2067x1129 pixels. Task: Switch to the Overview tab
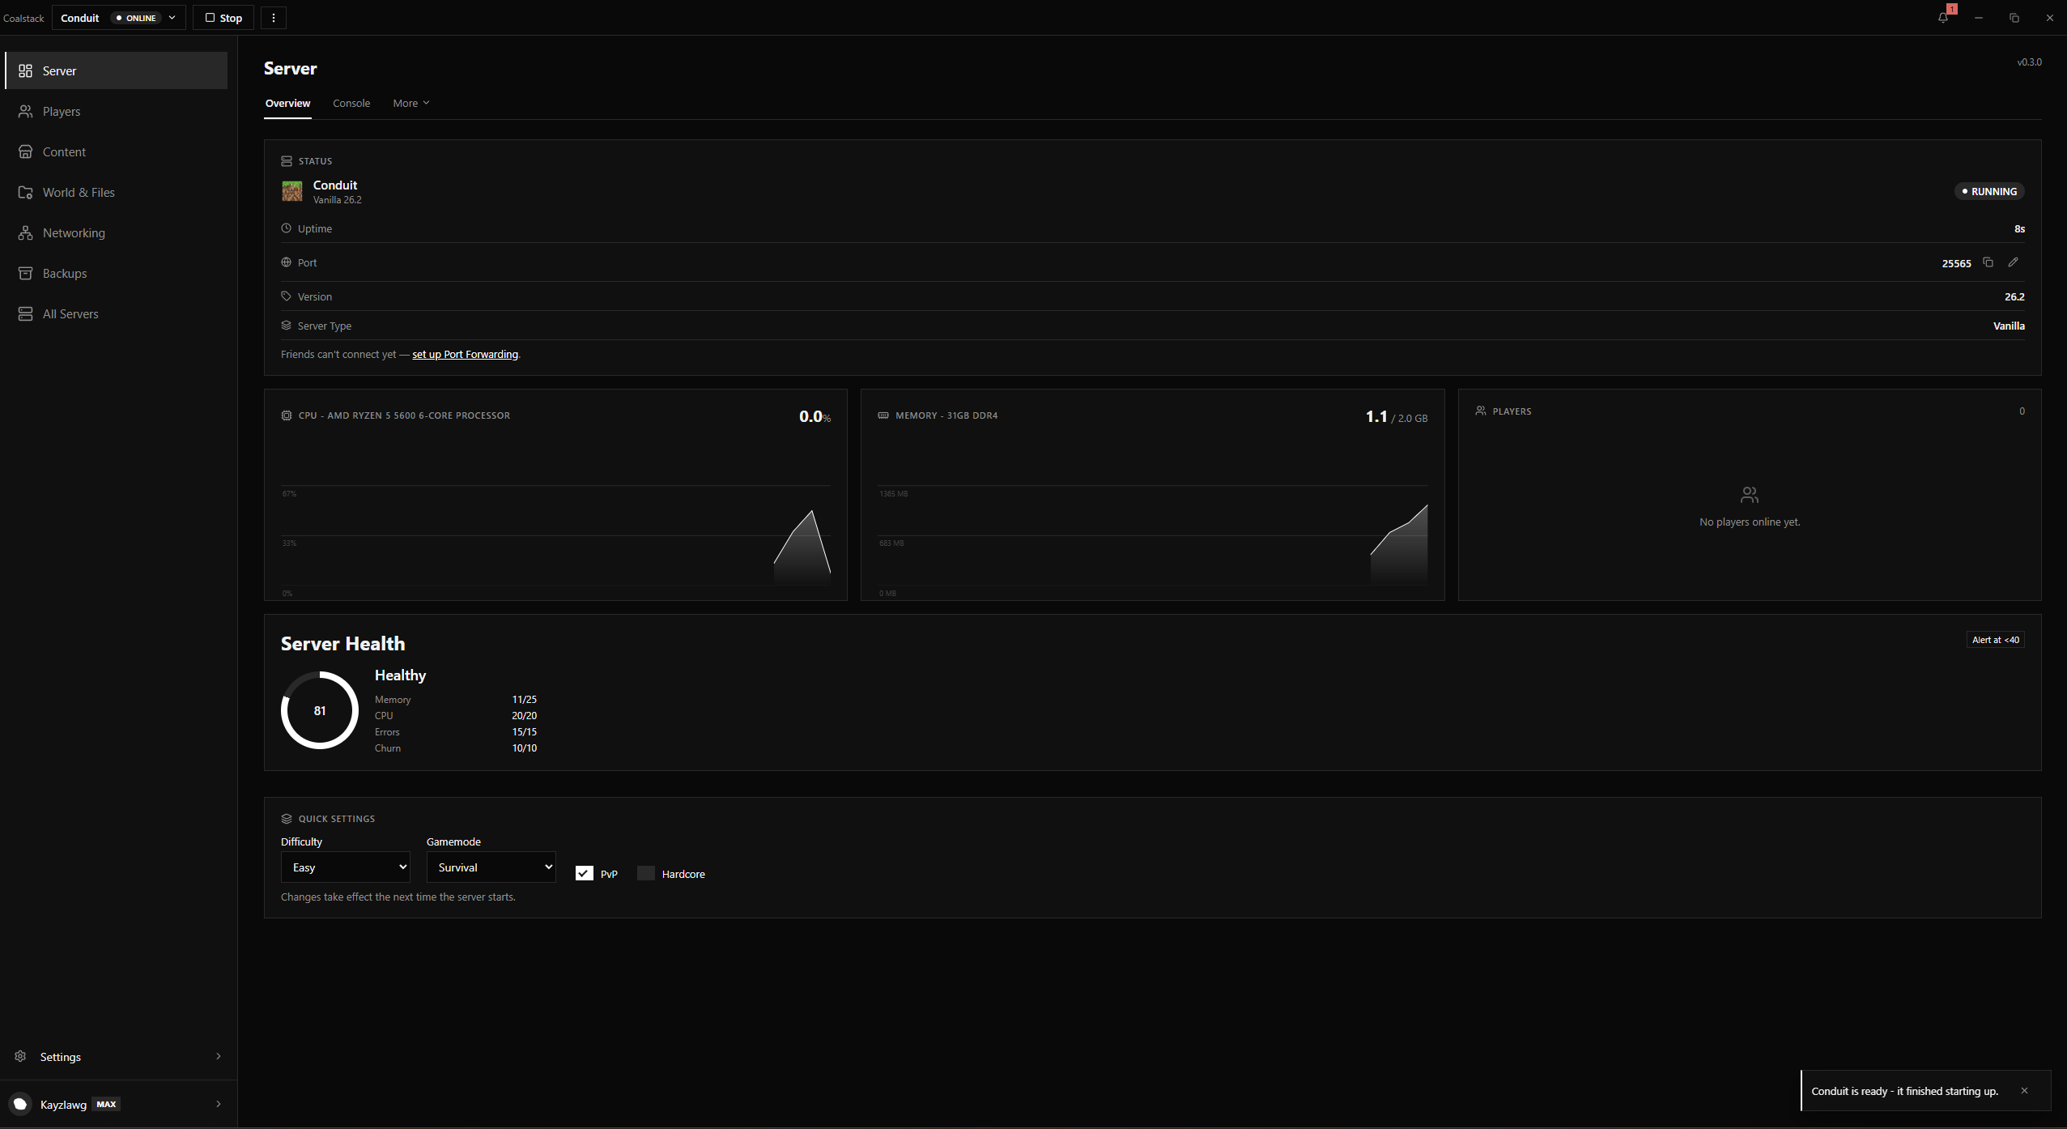pyautogui.click(x=287, y=103)
